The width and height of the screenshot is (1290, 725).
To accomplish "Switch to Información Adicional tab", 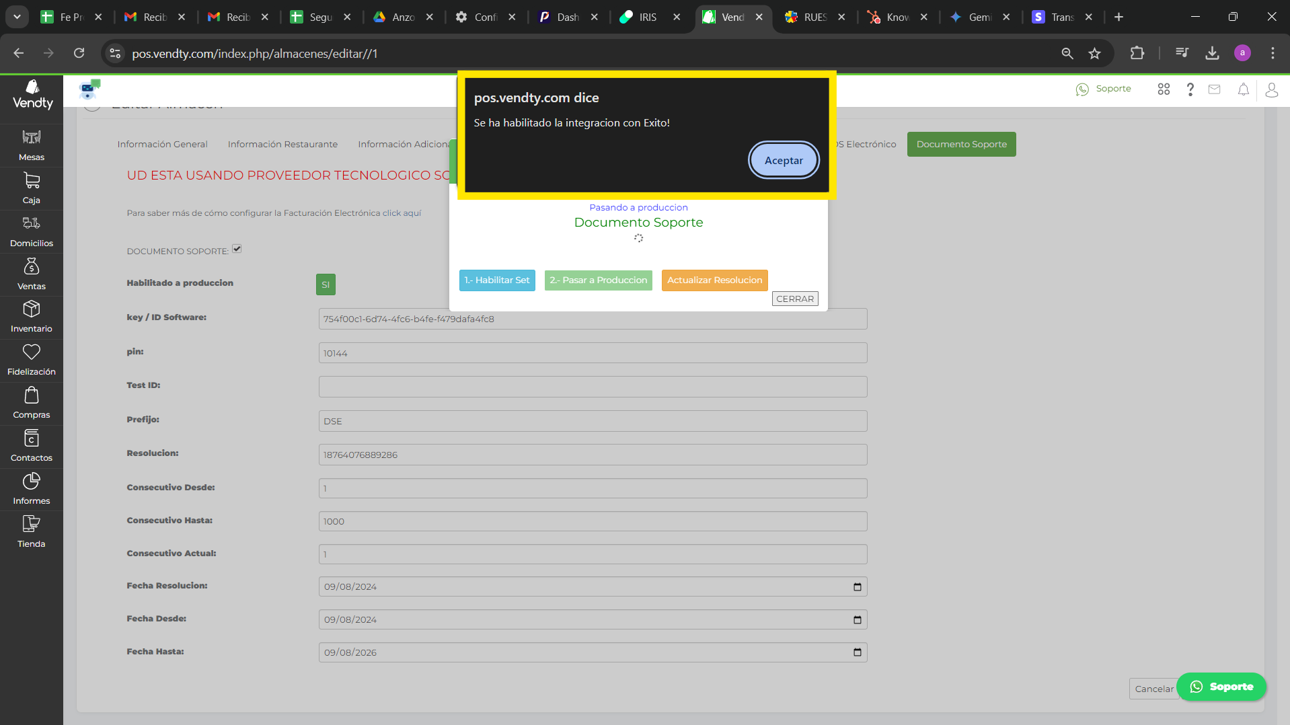I will coord(404,145).
